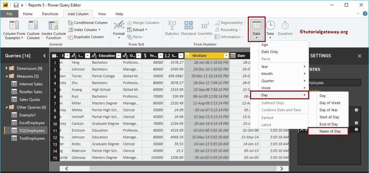Click the table corner menu icon
The width and height of the screenshot is (369, 173).
pyautogui.click(x=55, y=56)
